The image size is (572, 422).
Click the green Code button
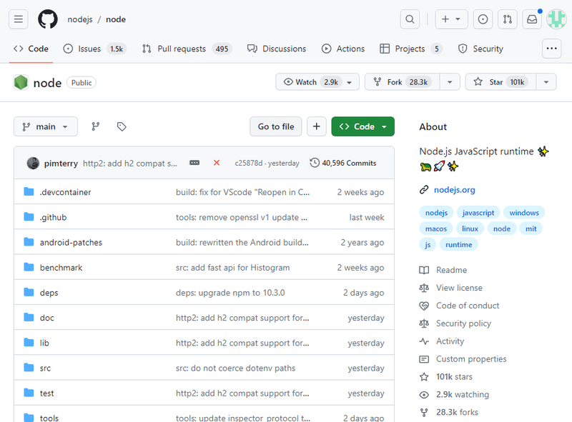coord(363,126)
